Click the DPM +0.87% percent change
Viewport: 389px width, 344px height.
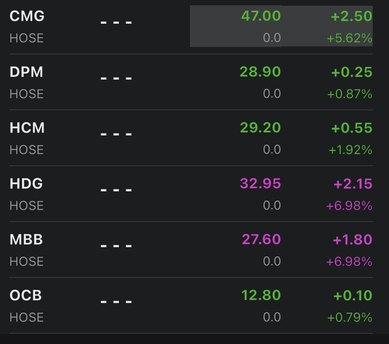pyautogui.click(x=349, y=94)
